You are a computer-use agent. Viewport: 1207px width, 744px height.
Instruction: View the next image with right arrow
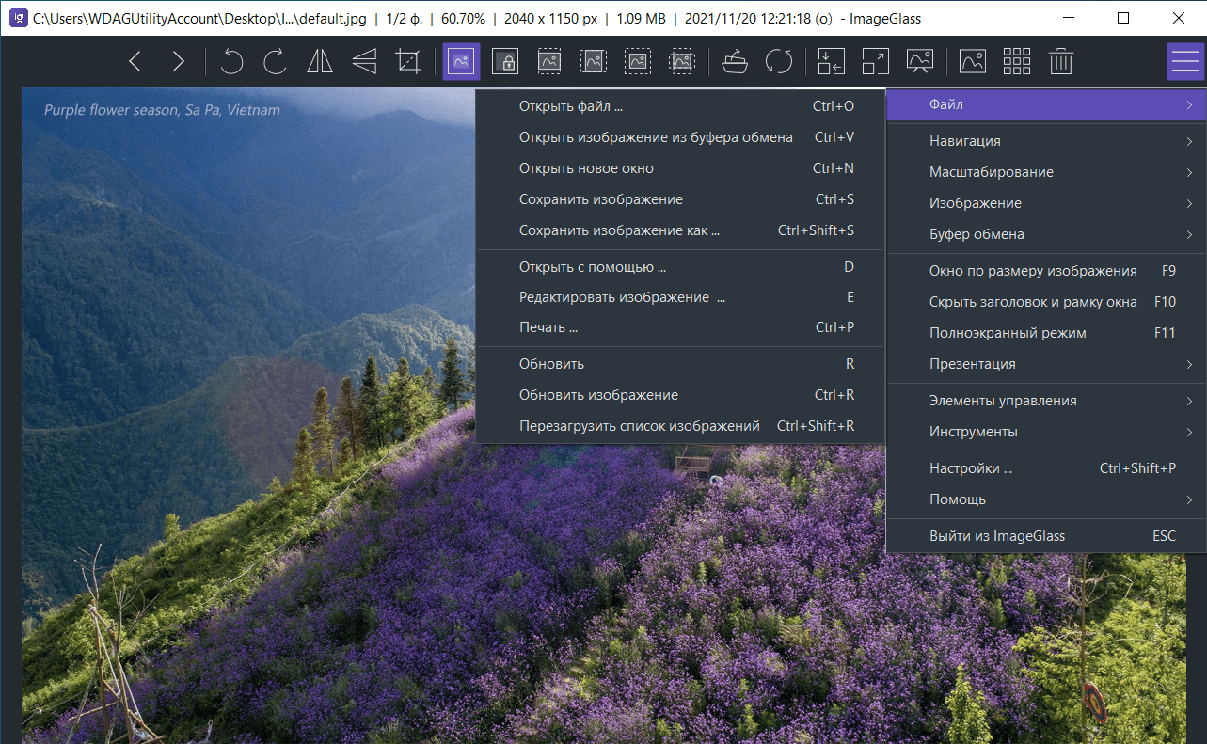tap(179, 62)
